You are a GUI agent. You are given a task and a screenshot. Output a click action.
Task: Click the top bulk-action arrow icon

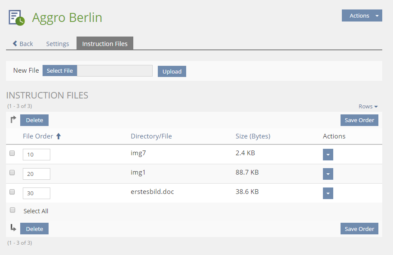13,120
